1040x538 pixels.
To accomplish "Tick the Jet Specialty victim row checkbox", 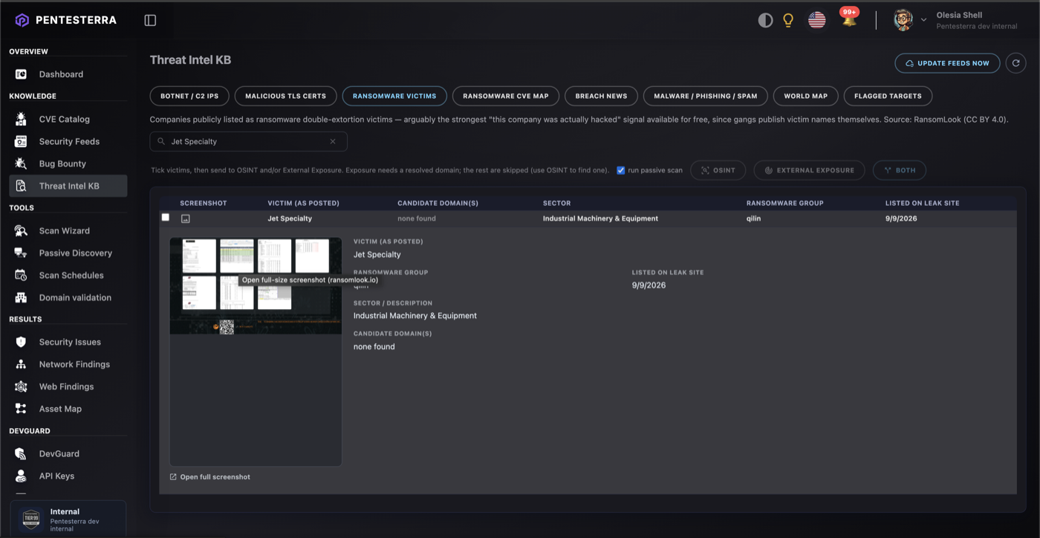I will point(166,218).
